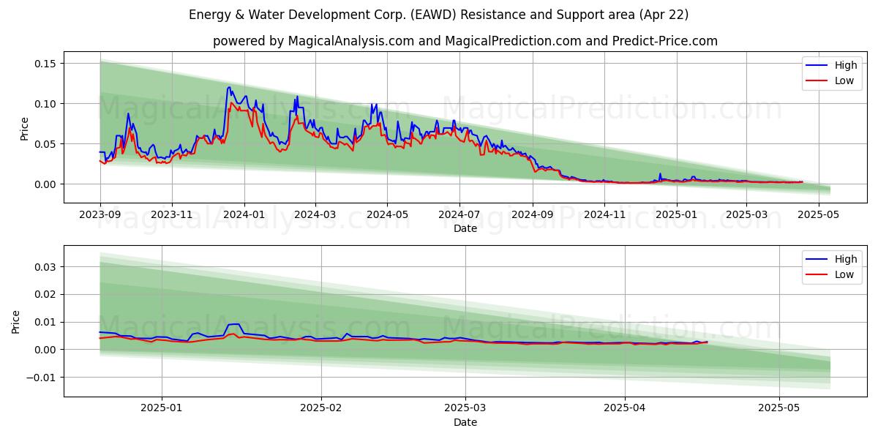Click the 'Date' axis label of bottom chart
The image size is (878, 439).
click(x=465, y=422)
